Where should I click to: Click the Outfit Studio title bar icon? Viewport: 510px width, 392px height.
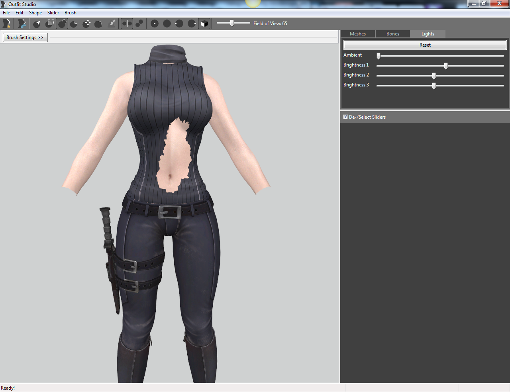(4, 4)
